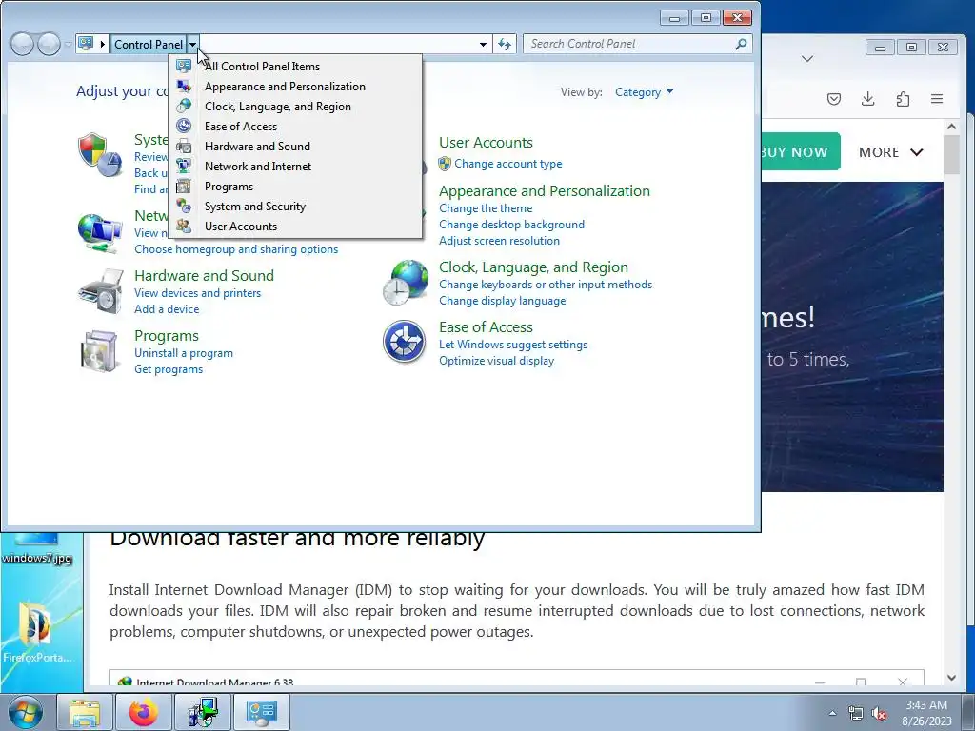Viewport: 975px width, 731px height.
Task: Click View devices and printers link
Action: 198,293
